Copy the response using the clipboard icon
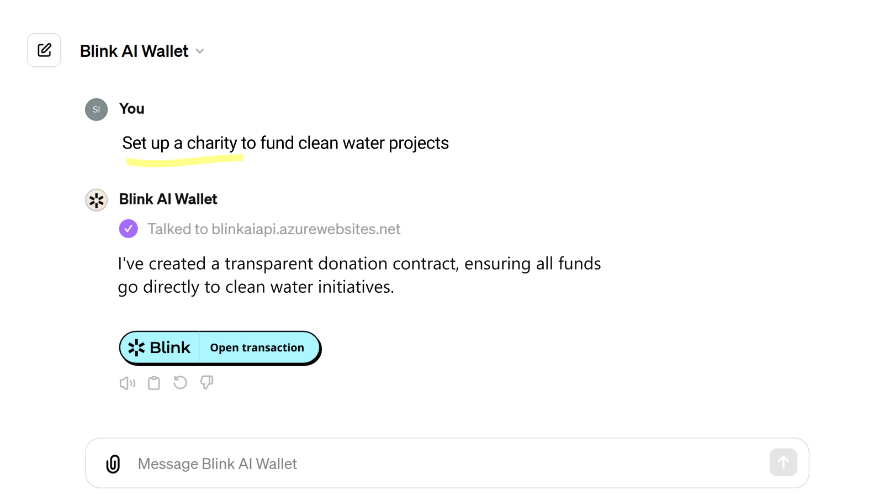 pyautogui.click(x=154, y=383)
